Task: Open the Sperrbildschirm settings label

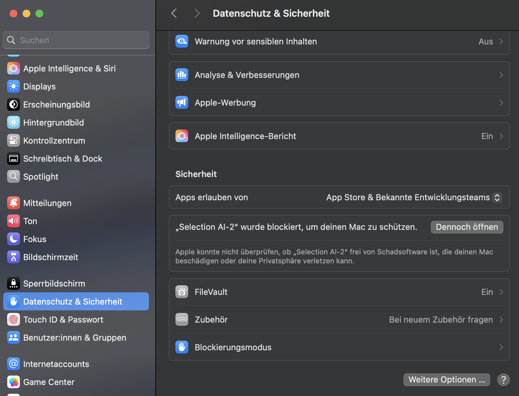Action: pyautogui.click(x=54, y=284)
